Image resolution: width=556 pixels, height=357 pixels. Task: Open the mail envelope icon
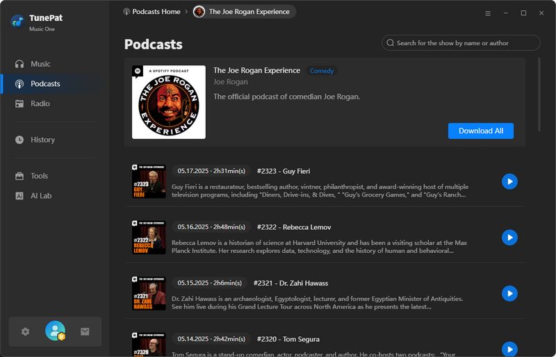[85, 331]
